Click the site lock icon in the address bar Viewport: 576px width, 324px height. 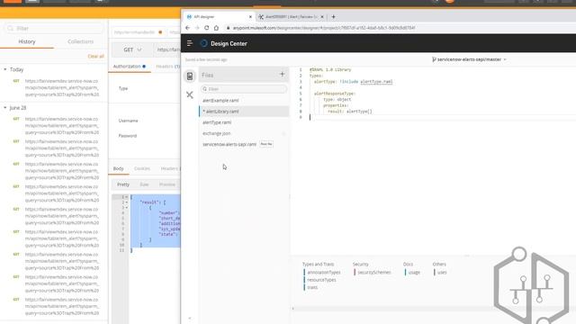[x=228, y=28]
